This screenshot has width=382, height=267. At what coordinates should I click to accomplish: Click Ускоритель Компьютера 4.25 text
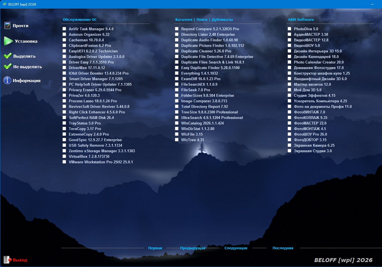321,101
